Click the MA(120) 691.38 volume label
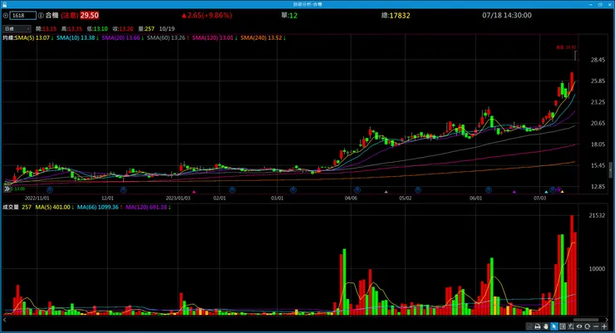This screenshot has width=615, height=333. pyautogui.click(x=148, y=208)
